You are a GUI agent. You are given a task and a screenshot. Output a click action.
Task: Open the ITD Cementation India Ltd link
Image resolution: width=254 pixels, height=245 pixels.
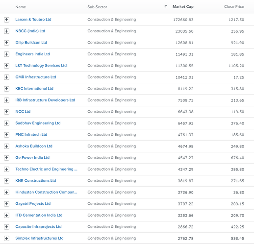(39, 215)
